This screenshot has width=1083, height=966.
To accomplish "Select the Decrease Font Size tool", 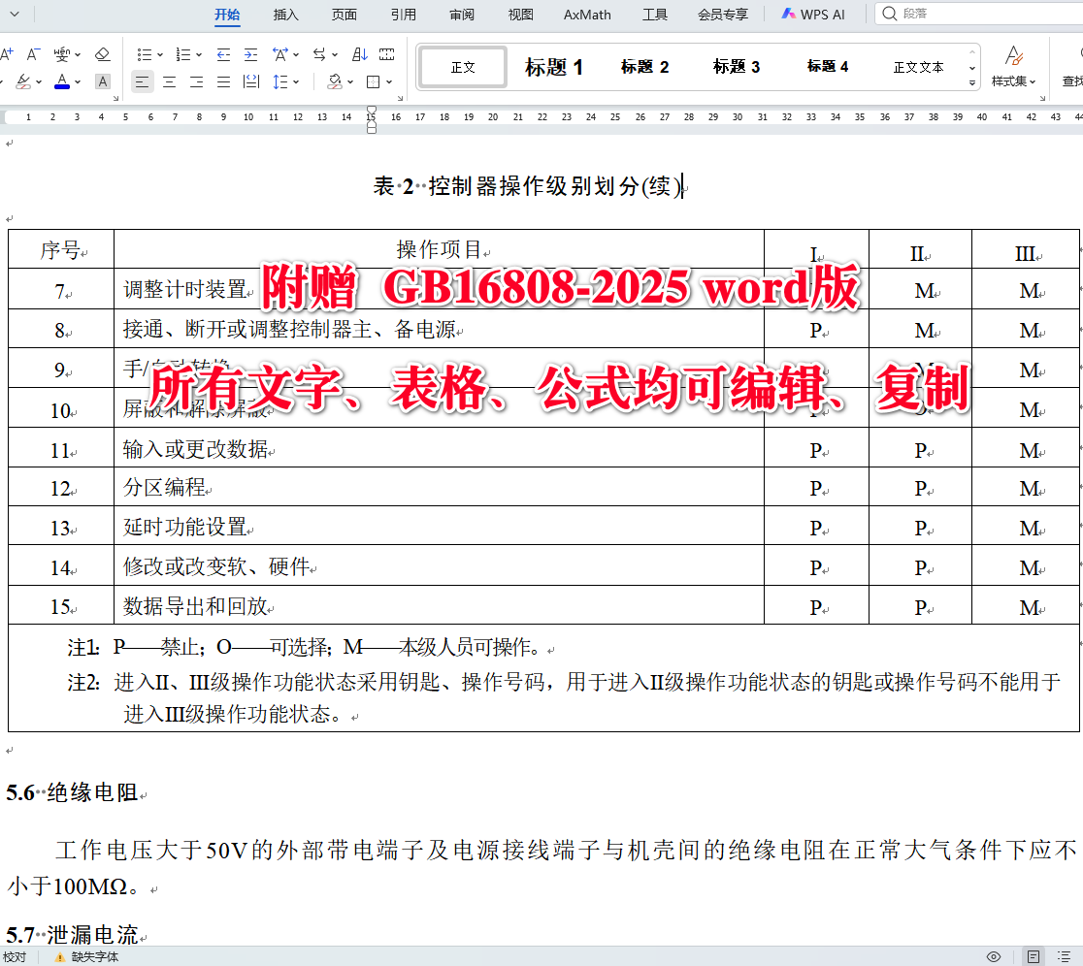I will (30, 54).
